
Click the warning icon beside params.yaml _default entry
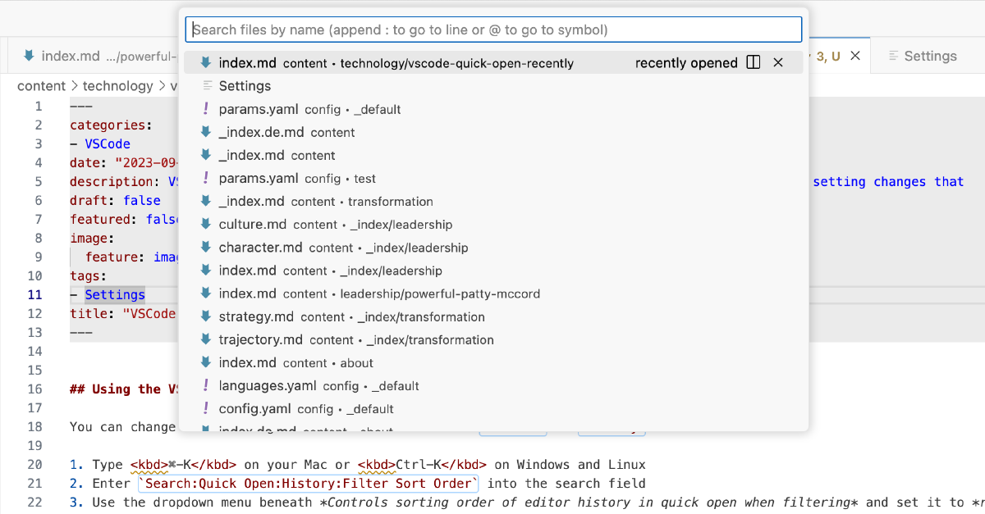tap(205, 109)
